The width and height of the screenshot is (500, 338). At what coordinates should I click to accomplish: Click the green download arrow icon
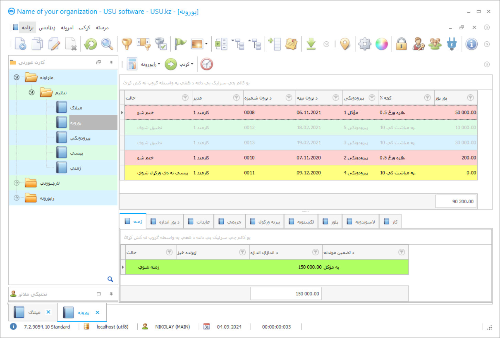[311, 44]
